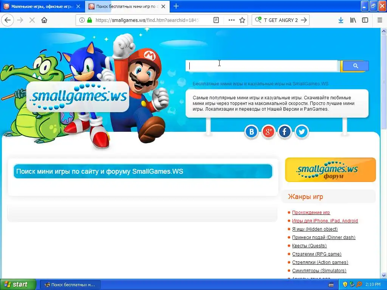Click the taskbar clock 2:10 PM
This screenshot has width=387, height=290.
pos(373,284)
